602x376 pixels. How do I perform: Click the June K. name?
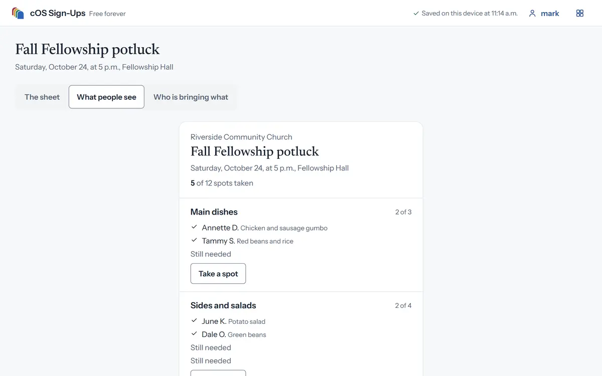point(214,321)
